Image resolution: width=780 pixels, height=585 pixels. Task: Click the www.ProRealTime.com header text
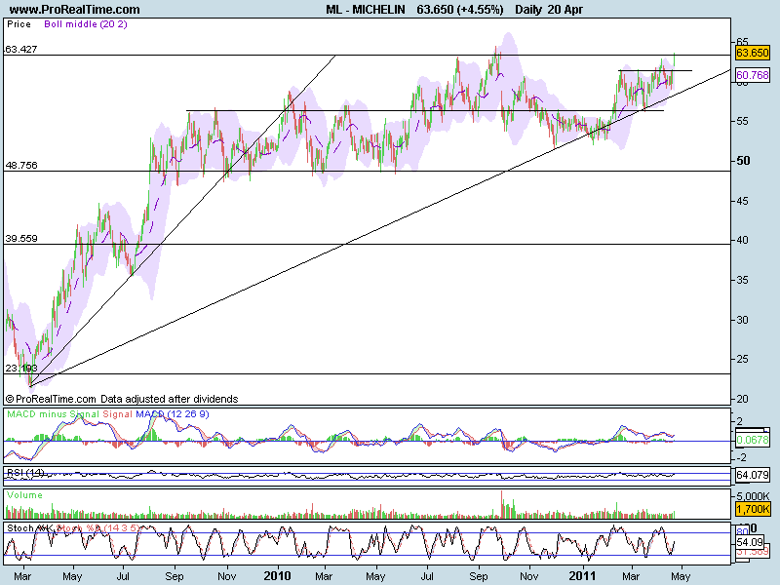75,9
